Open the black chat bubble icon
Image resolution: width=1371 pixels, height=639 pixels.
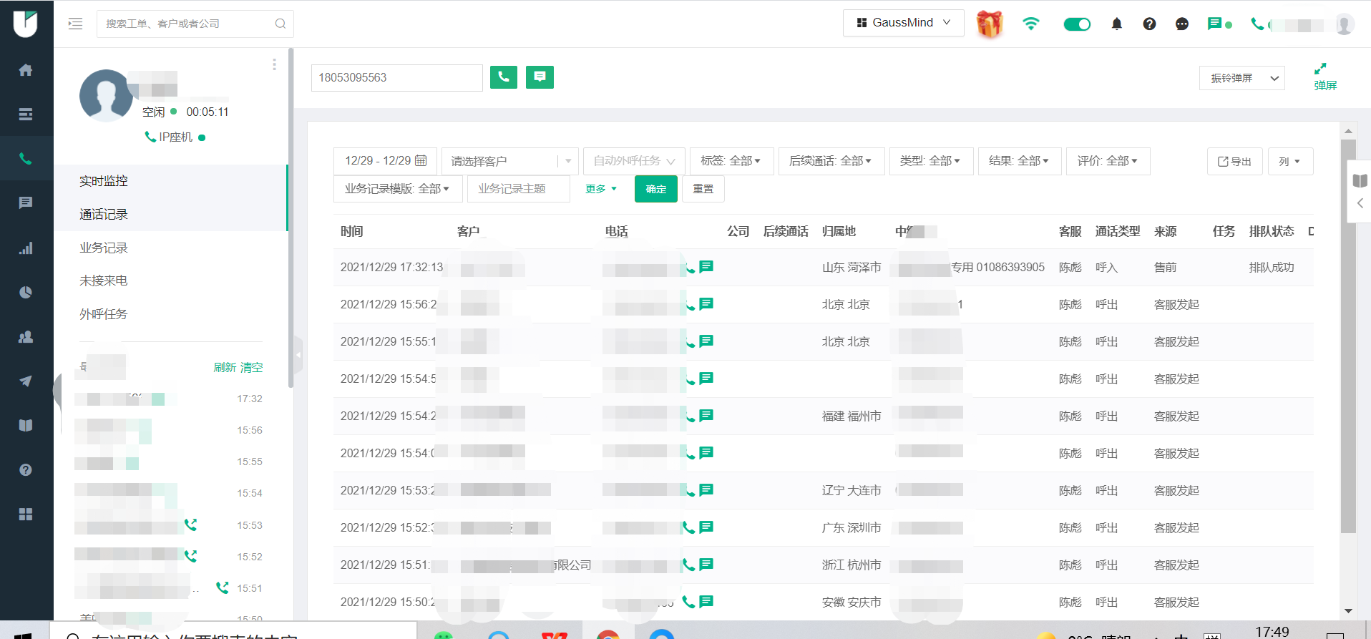click(1182, 24)
